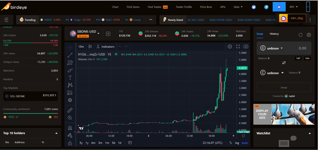Screen dimensions: 320x150
Task: Click the display your ads banner
Action: (x=284, y=114)
